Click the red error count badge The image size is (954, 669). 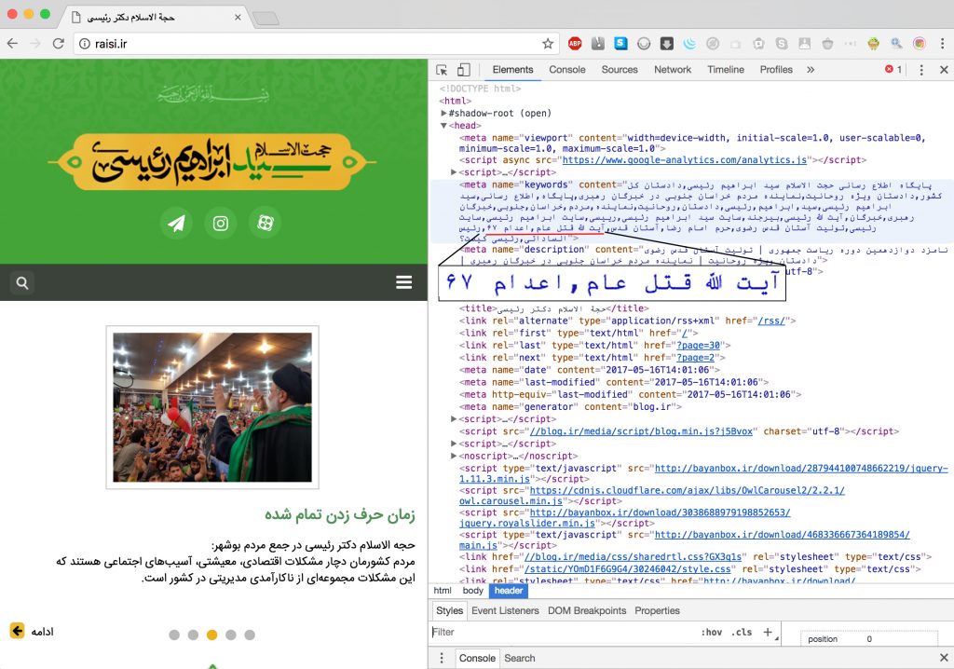click(893, 69)
